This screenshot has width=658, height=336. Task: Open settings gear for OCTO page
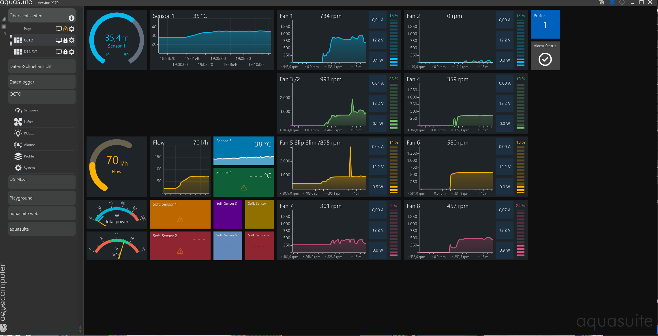pos(72,40)
